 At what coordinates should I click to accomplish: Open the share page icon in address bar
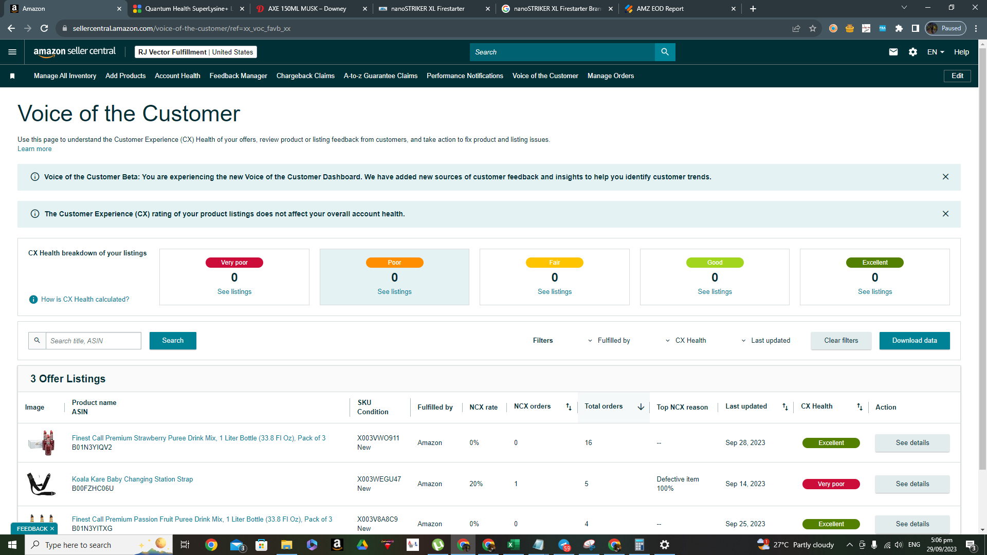tap(796, 28)
